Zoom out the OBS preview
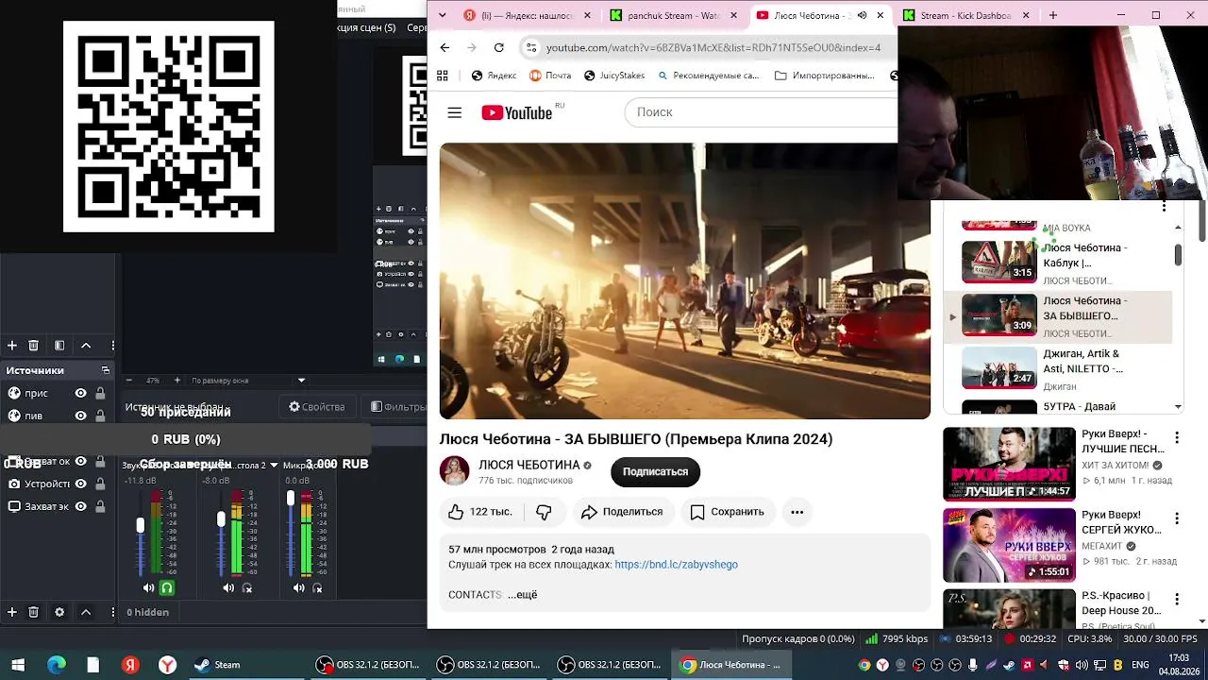This screenshot has width=1208, height=680. (129, 381)
